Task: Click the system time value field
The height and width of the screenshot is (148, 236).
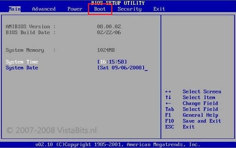Action: pos(112,62)
